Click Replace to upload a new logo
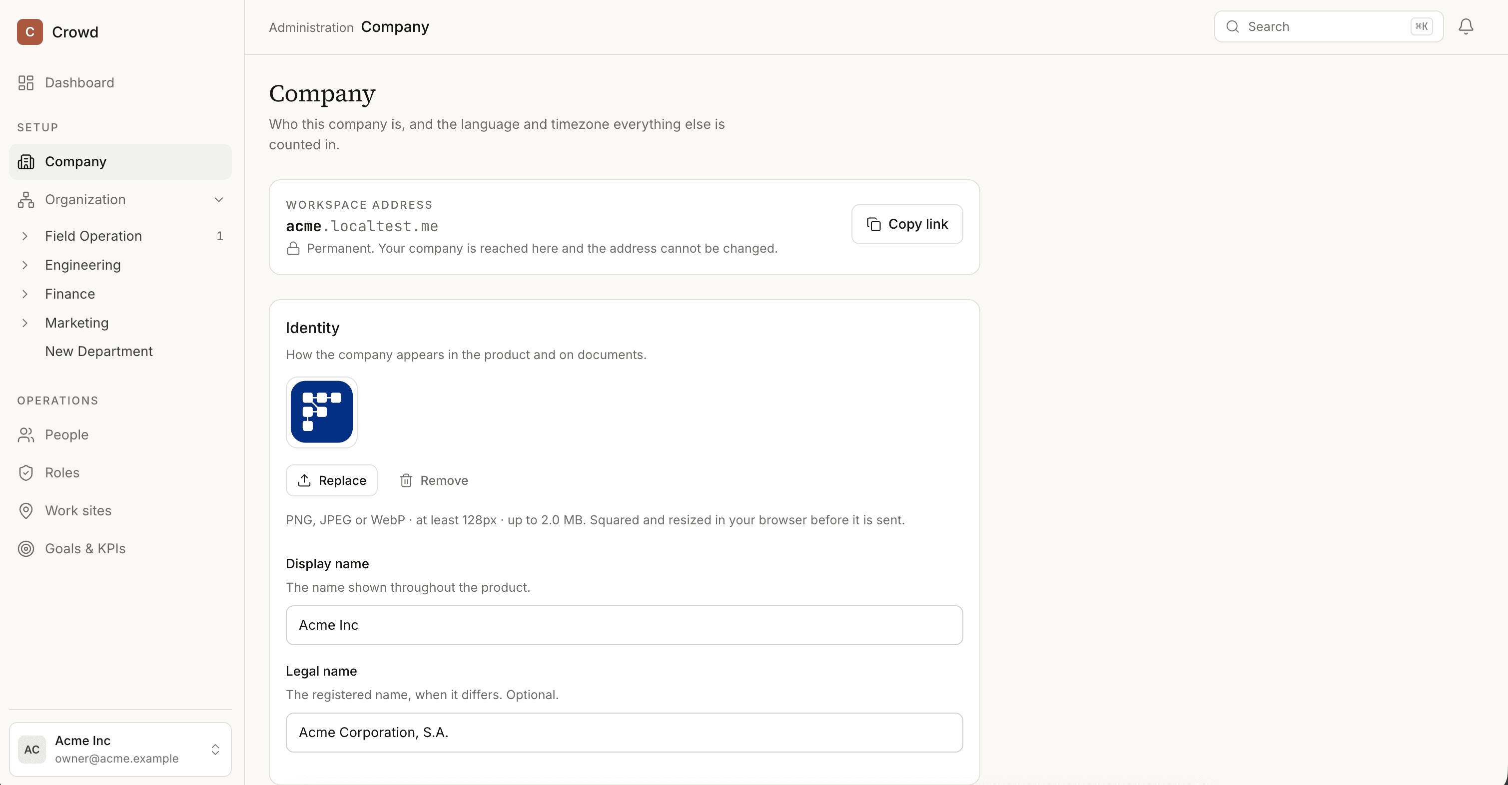The width and height of the screenshot is (1508, 785). tap(331, 480)
